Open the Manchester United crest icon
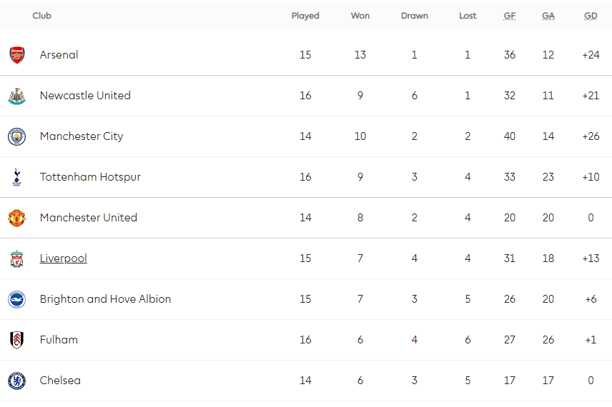The height and width of the screenshot is (407, 612). pyautogui.click(x=16, y=218)
